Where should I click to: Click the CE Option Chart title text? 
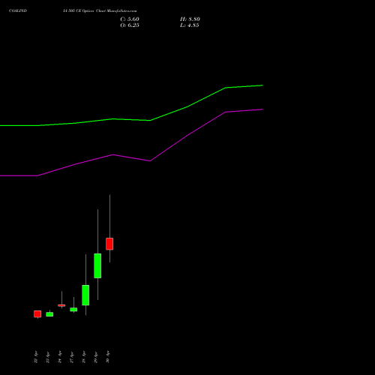(x=100, y=11)
